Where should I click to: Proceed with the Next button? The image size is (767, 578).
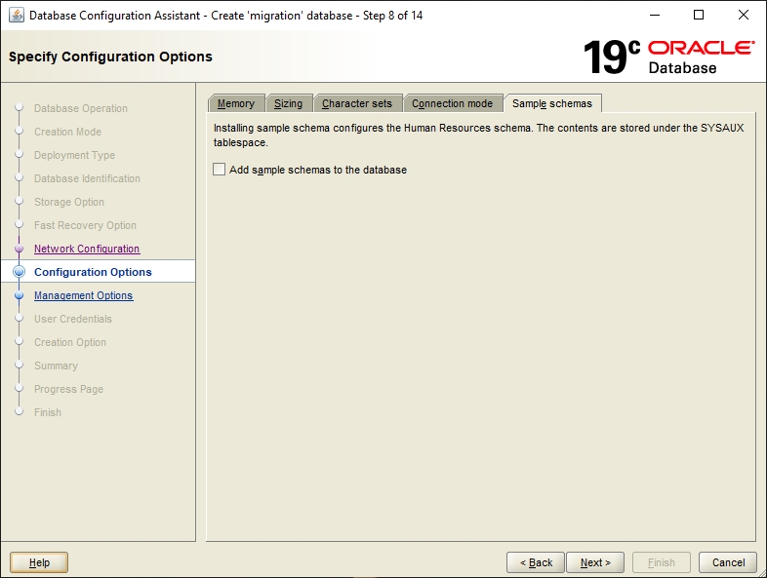595,562
